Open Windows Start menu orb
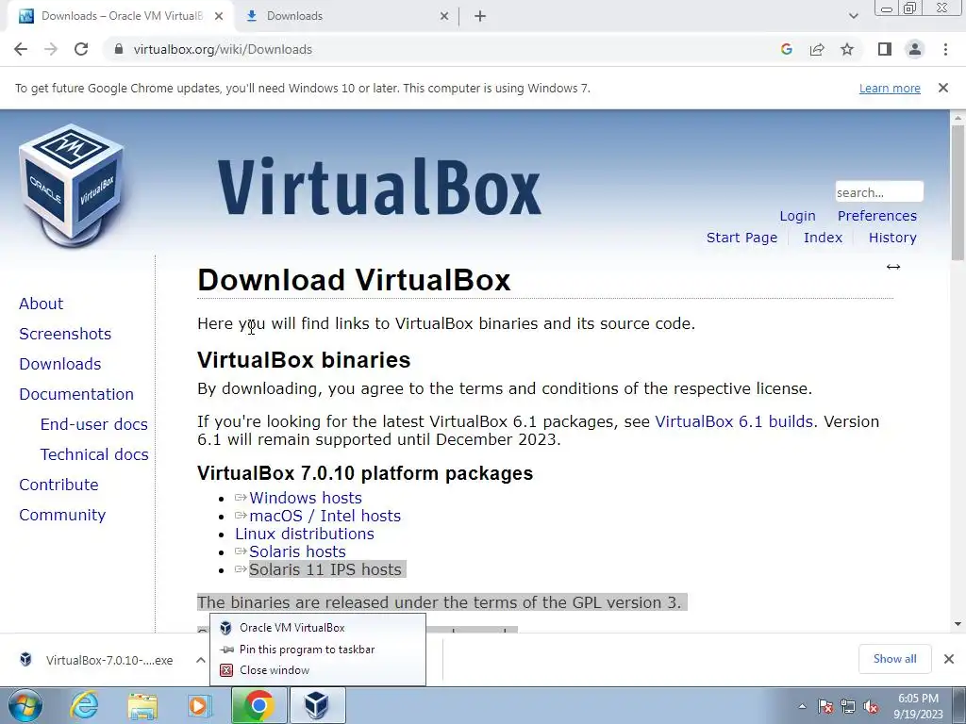This screenshot has width=966, height=724. [25, 705]
